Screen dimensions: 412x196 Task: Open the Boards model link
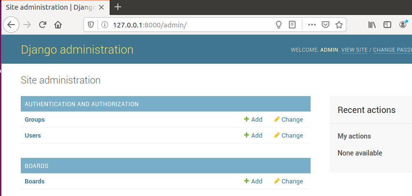click(x=35, y=182)
